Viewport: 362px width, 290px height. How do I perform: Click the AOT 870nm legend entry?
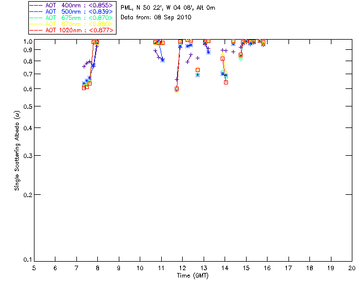tap(72, 24)
